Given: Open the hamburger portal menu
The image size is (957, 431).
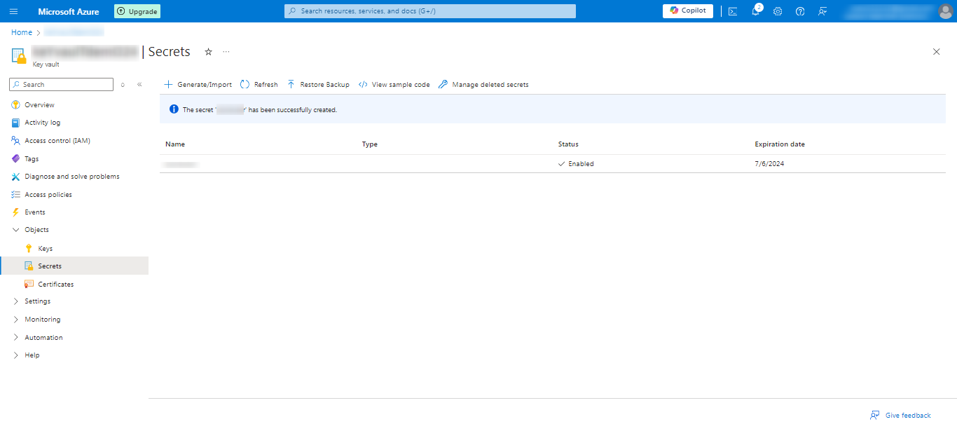Looking at the screenshot, I should [x=13, y=11].
